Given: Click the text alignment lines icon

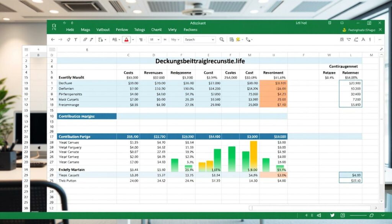Looking at the screenshot, I should click(x=141, y=39).
